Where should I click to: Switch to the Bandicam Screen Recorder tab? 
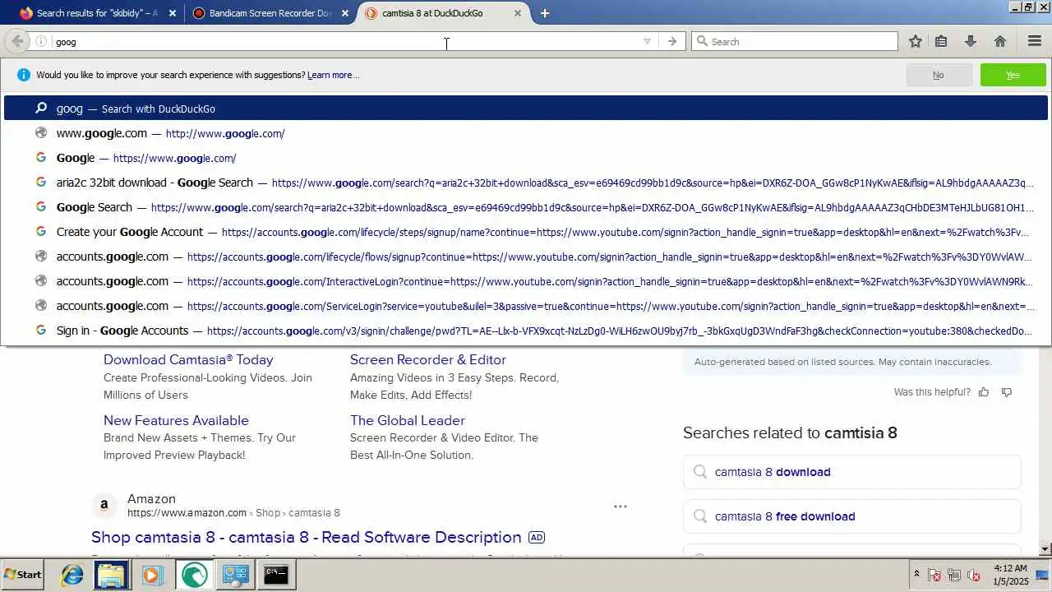pos(270,13)
